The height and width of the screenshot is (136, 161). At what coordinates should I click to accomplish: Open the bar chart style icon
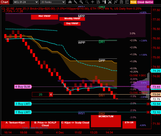[70, 2]
